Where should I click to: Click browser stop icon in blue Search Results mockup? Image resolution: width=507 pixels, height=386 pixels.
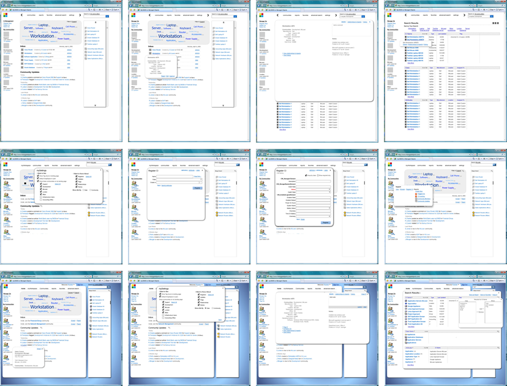tap(476, 277)
